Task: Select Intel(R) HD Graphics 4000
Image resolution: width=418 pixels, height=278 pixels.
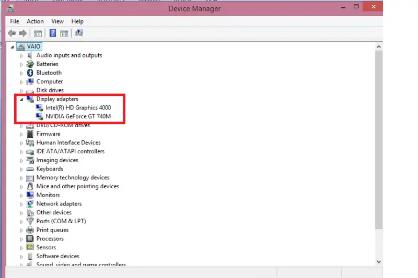Action: pyautogui.click(x=78, y=108)
